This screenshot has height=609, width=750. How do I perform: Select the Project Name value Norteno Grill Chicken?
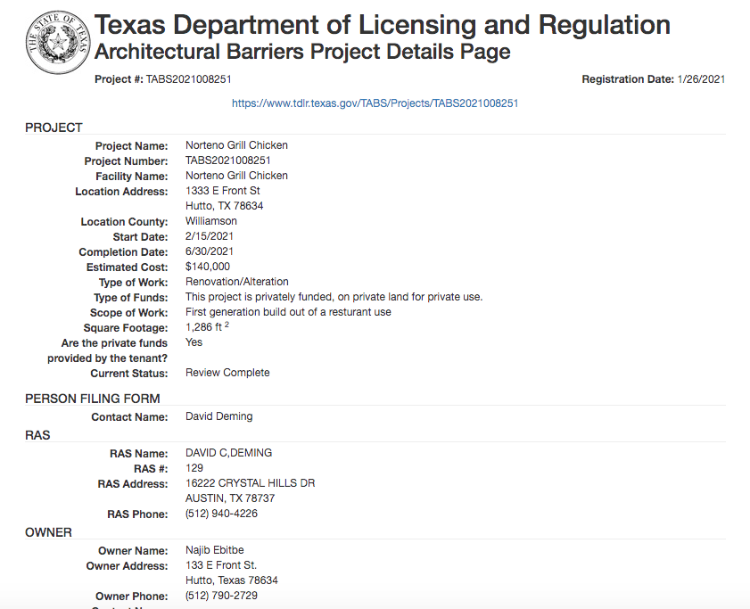point(236,145)
